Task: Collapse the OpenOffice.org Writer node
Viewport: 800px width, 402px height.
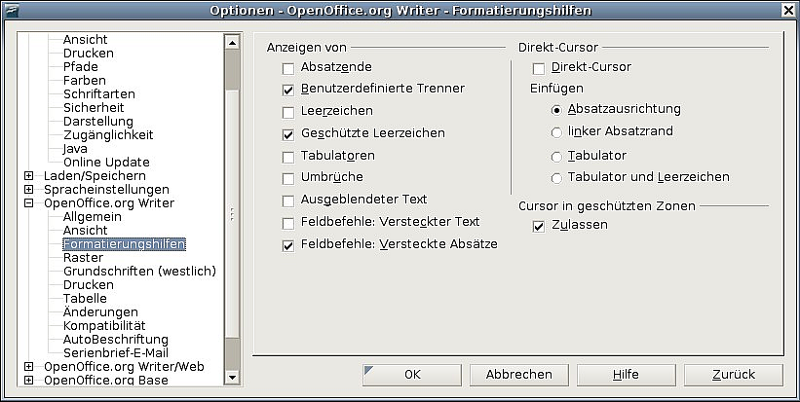Action: (x=29, y=203)
